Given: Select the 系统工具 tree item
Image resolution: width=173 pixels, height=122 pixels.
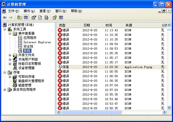Looking at the screenshot, I should pos(20,29).
